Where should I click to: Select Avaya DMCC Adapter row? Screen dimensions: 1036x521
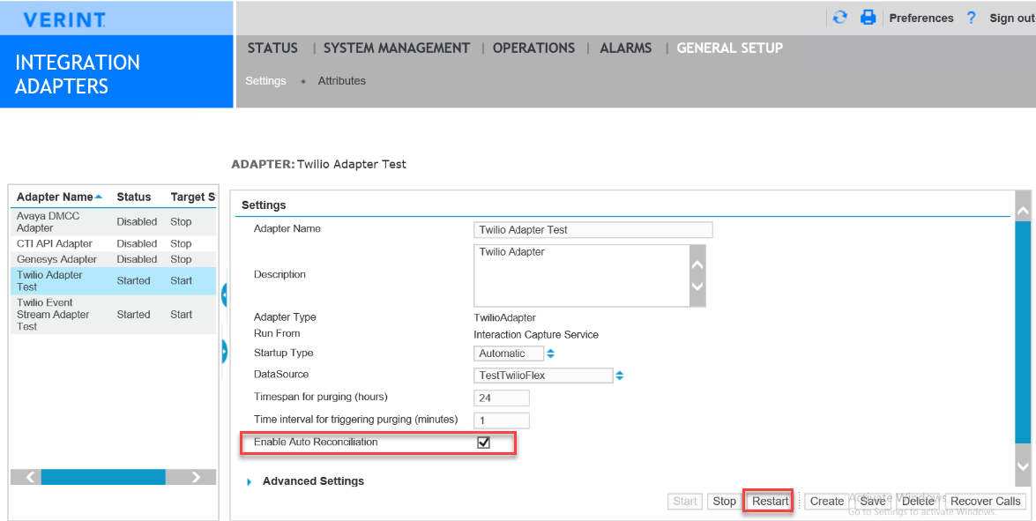[x=113, y=222]
